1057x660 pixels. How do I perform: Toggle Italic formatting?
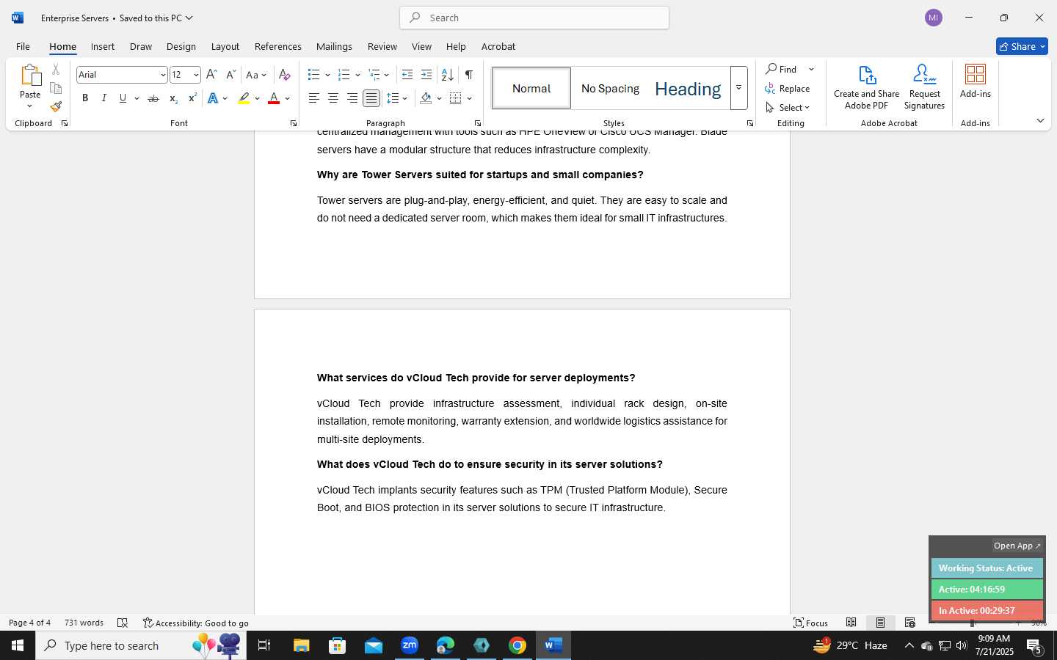[x=104, y=98]
